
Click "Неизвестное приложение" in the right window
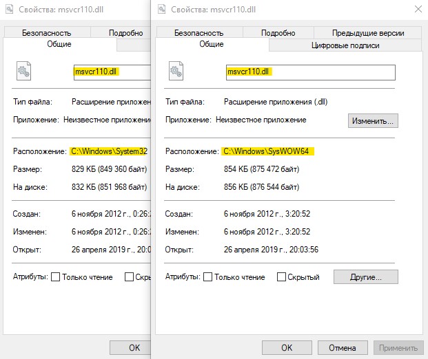coord(261,120)
